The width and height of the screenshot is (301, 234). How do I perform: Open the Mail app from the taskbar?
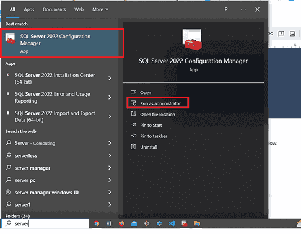(x=134, y=223)
